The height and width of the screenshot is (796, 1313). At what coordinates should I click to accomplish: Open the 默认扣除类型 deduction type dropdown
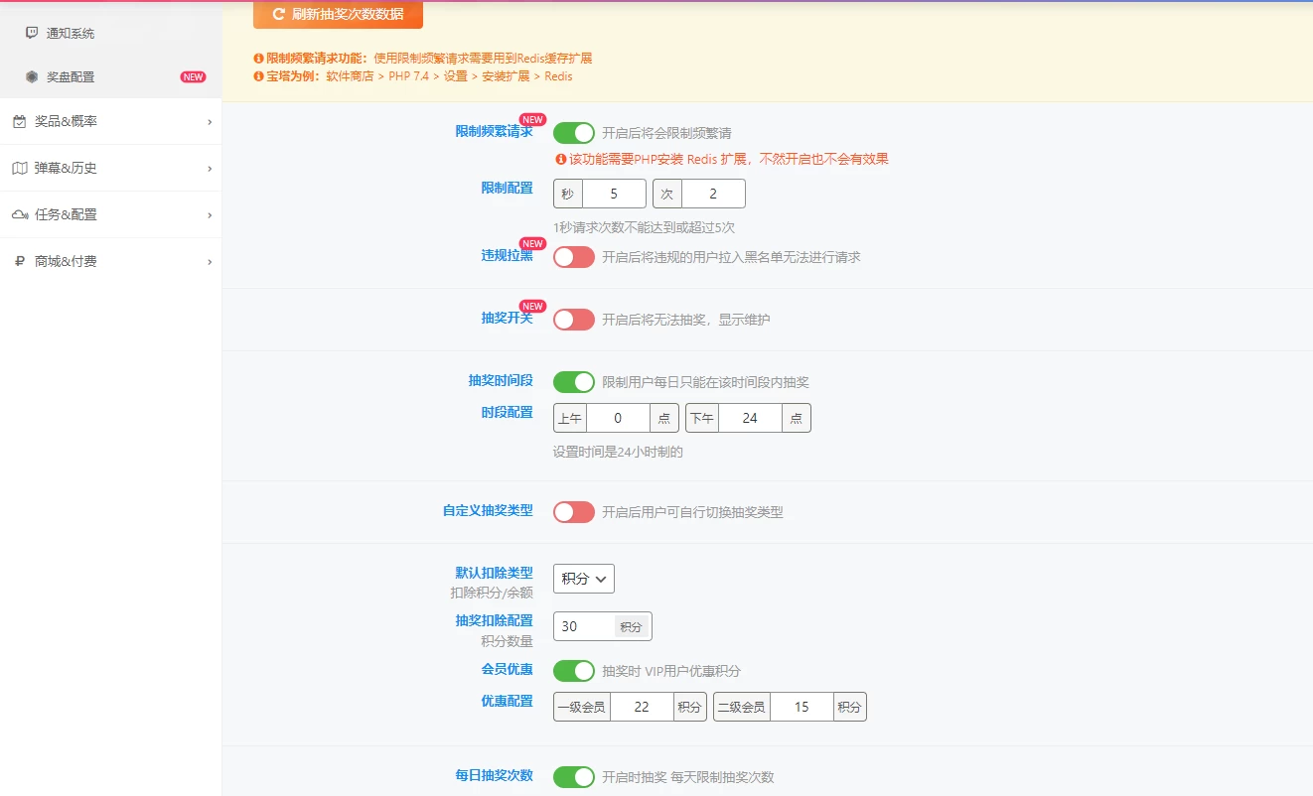pyautogui.click(x=583, y=578)
